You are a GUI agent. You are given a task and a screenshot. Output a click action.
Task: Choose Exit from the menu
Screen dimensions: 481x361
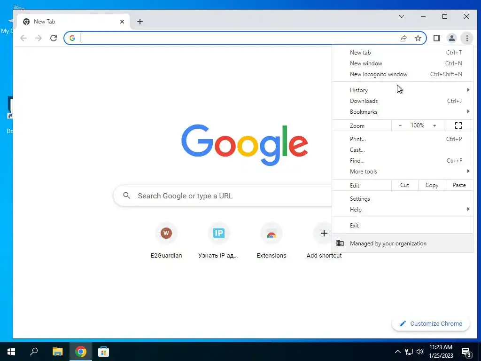tap(403, 225)
